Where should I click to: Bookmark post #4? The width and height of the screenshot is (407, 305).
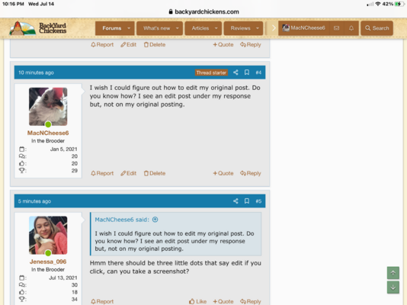point(247,72)
